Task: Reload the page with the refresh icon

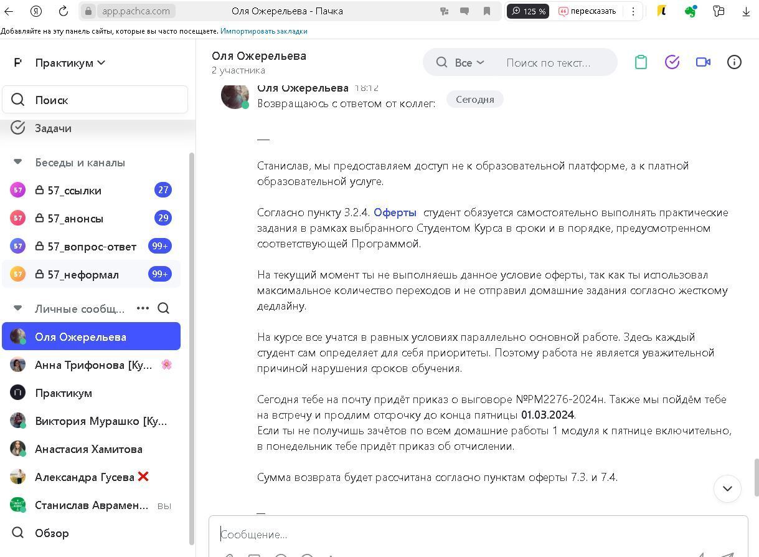Action: tap(62, 11)
